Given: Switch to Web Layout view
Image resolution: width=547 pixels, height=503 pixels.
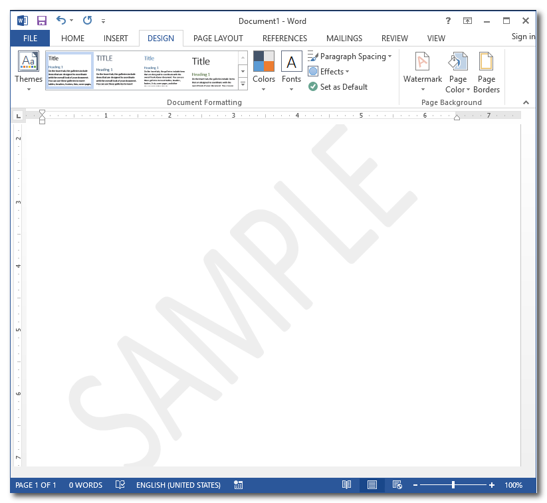Looking at the screenshot, I should 397,485.
